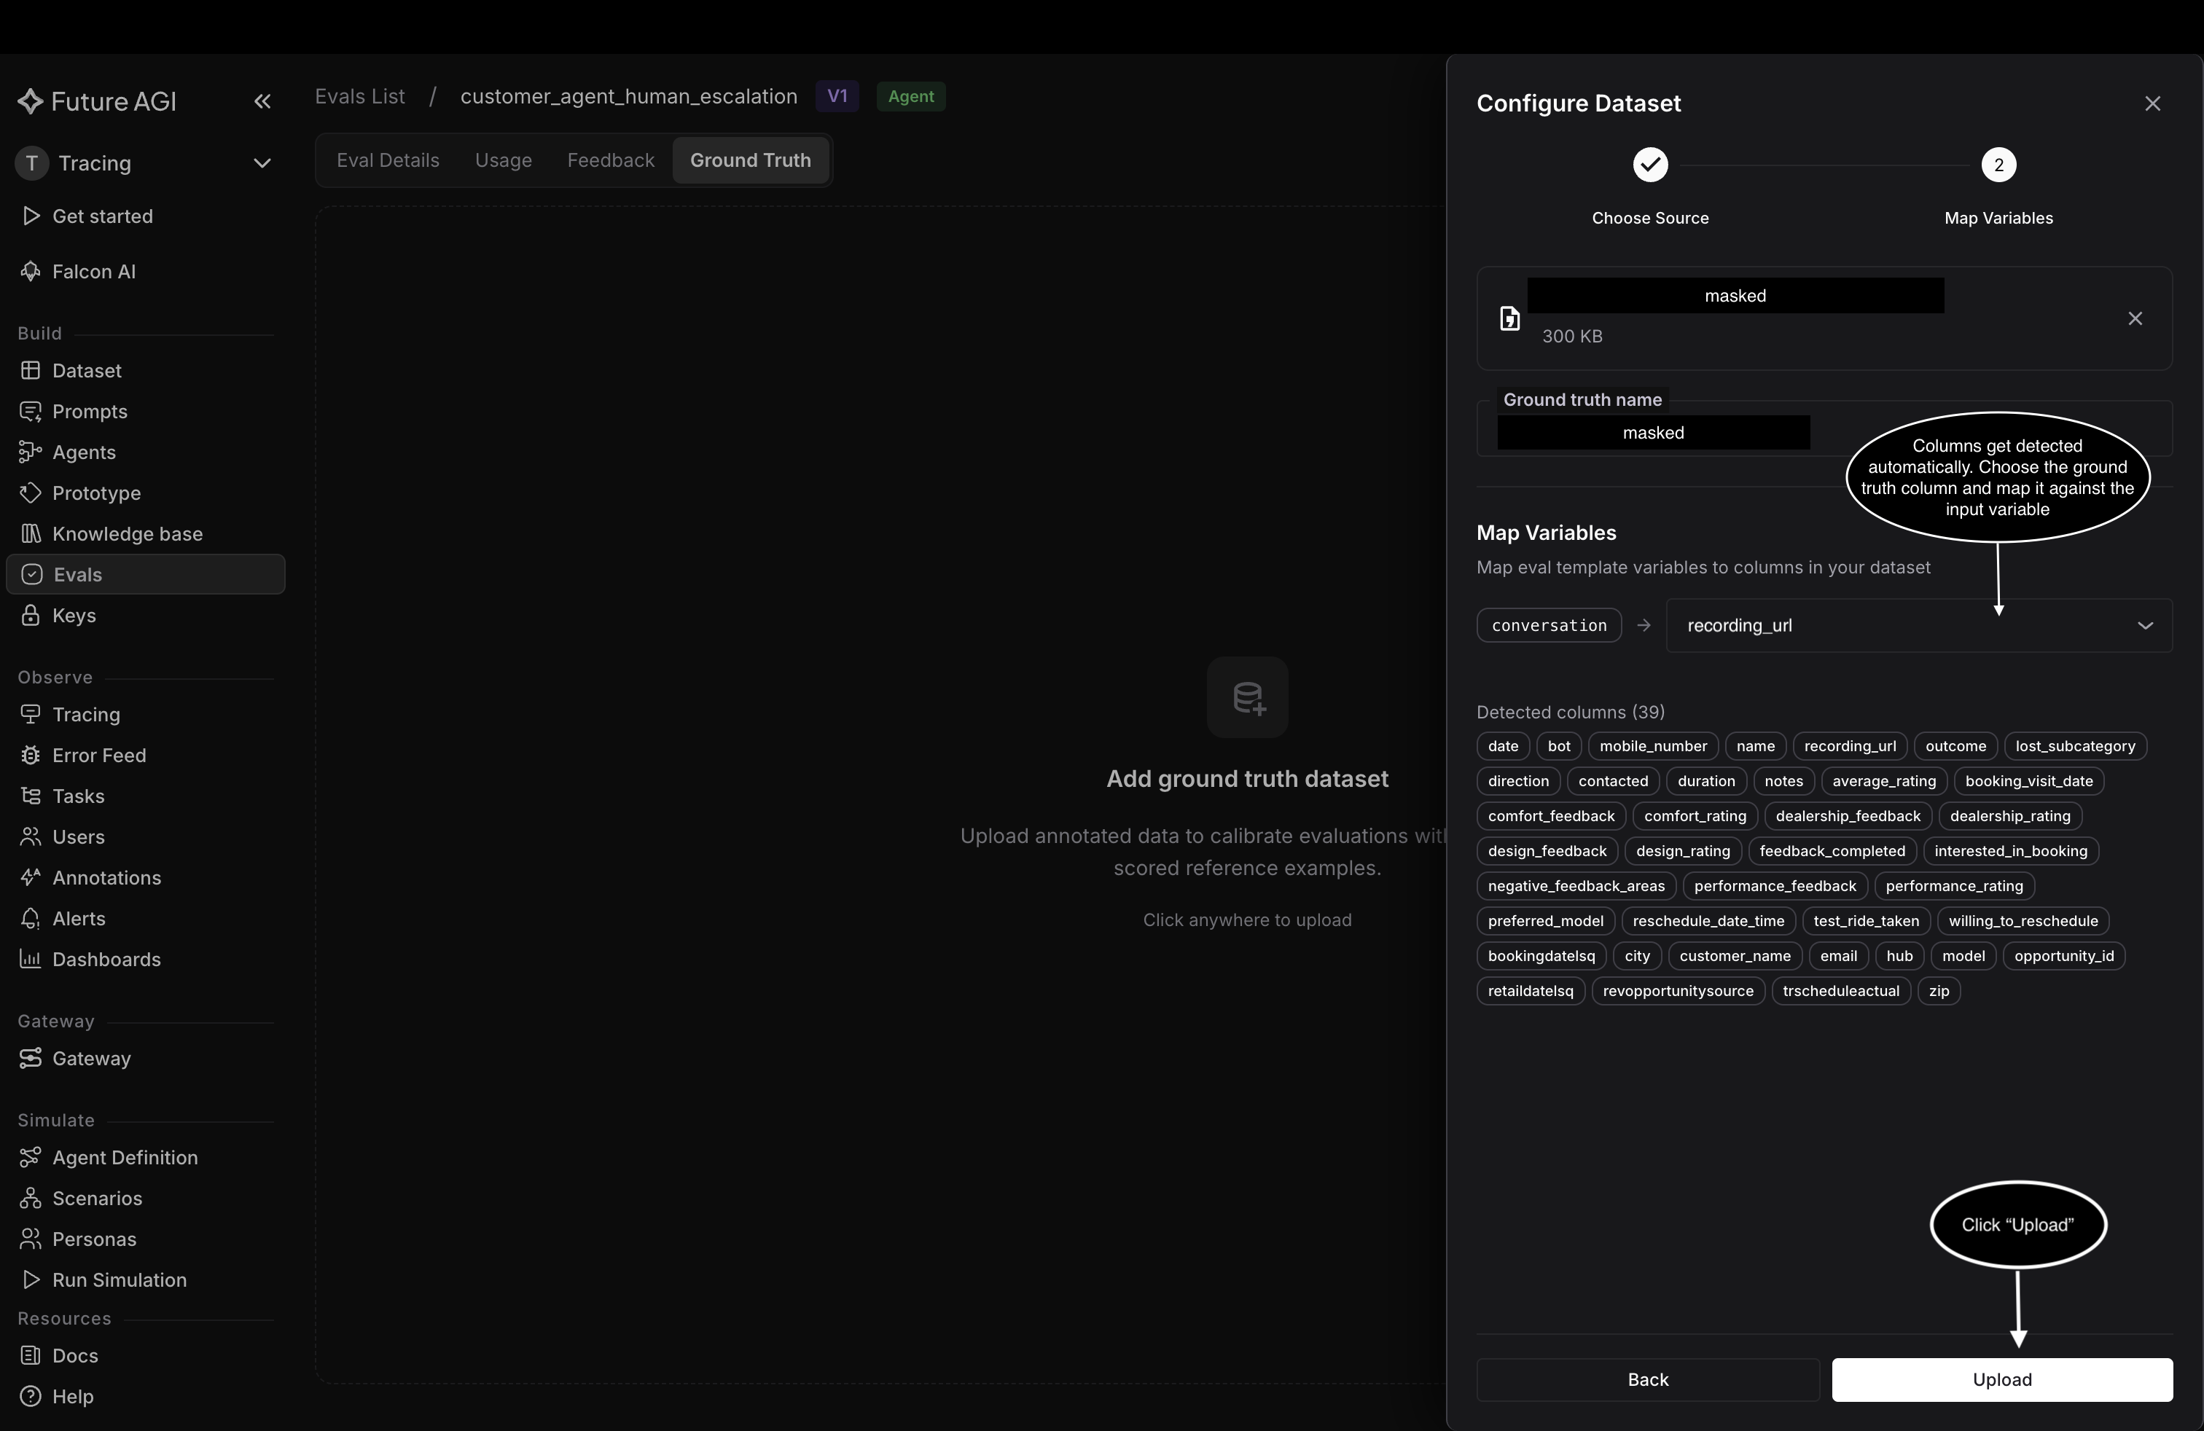Click the Dashboards chart icon
The height and width of the screenshot is (1431, 2204).
pyautogui.click(x=31, y=959)
